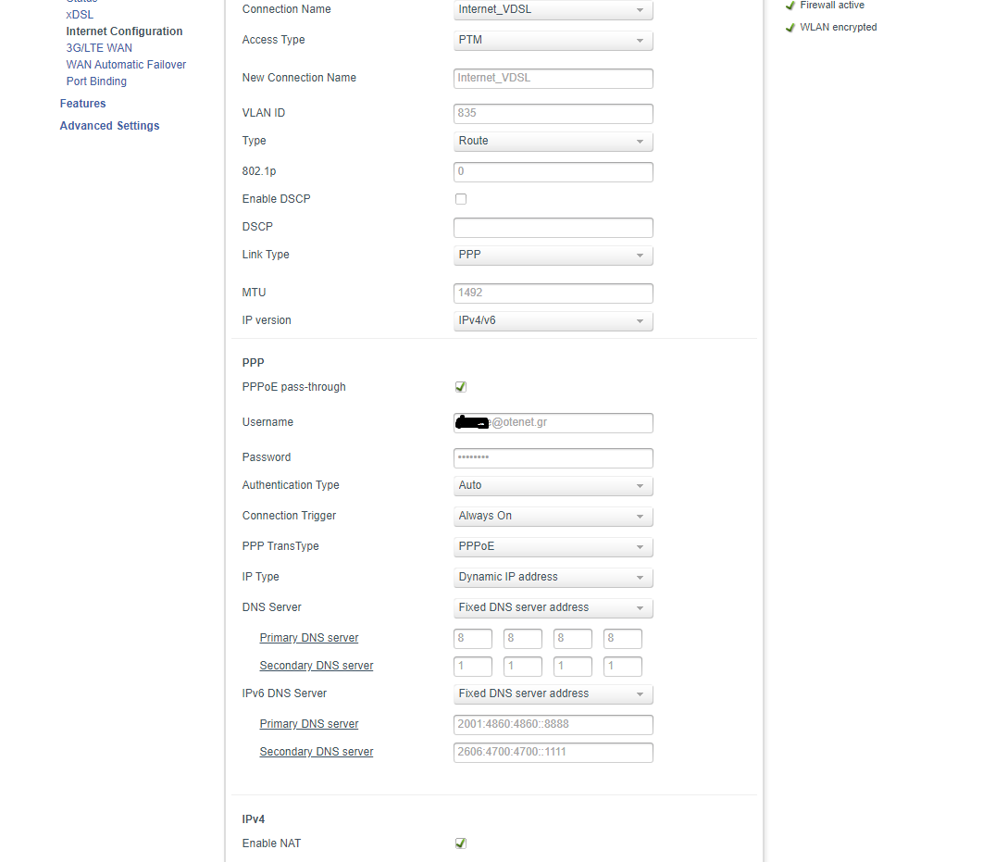Go to the Port Binding section
The image size is (995, 862).
(x=96, y=81)
